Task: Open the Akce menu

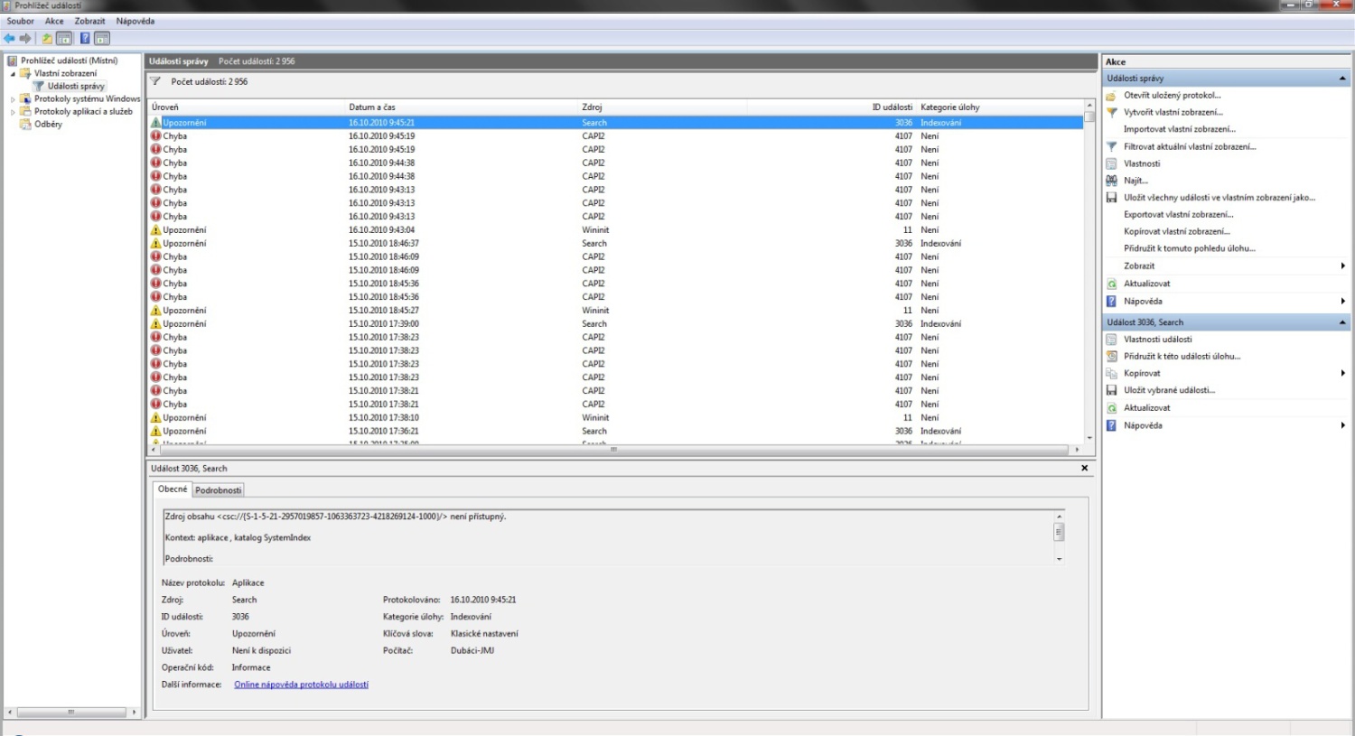Action: [54, 21]
